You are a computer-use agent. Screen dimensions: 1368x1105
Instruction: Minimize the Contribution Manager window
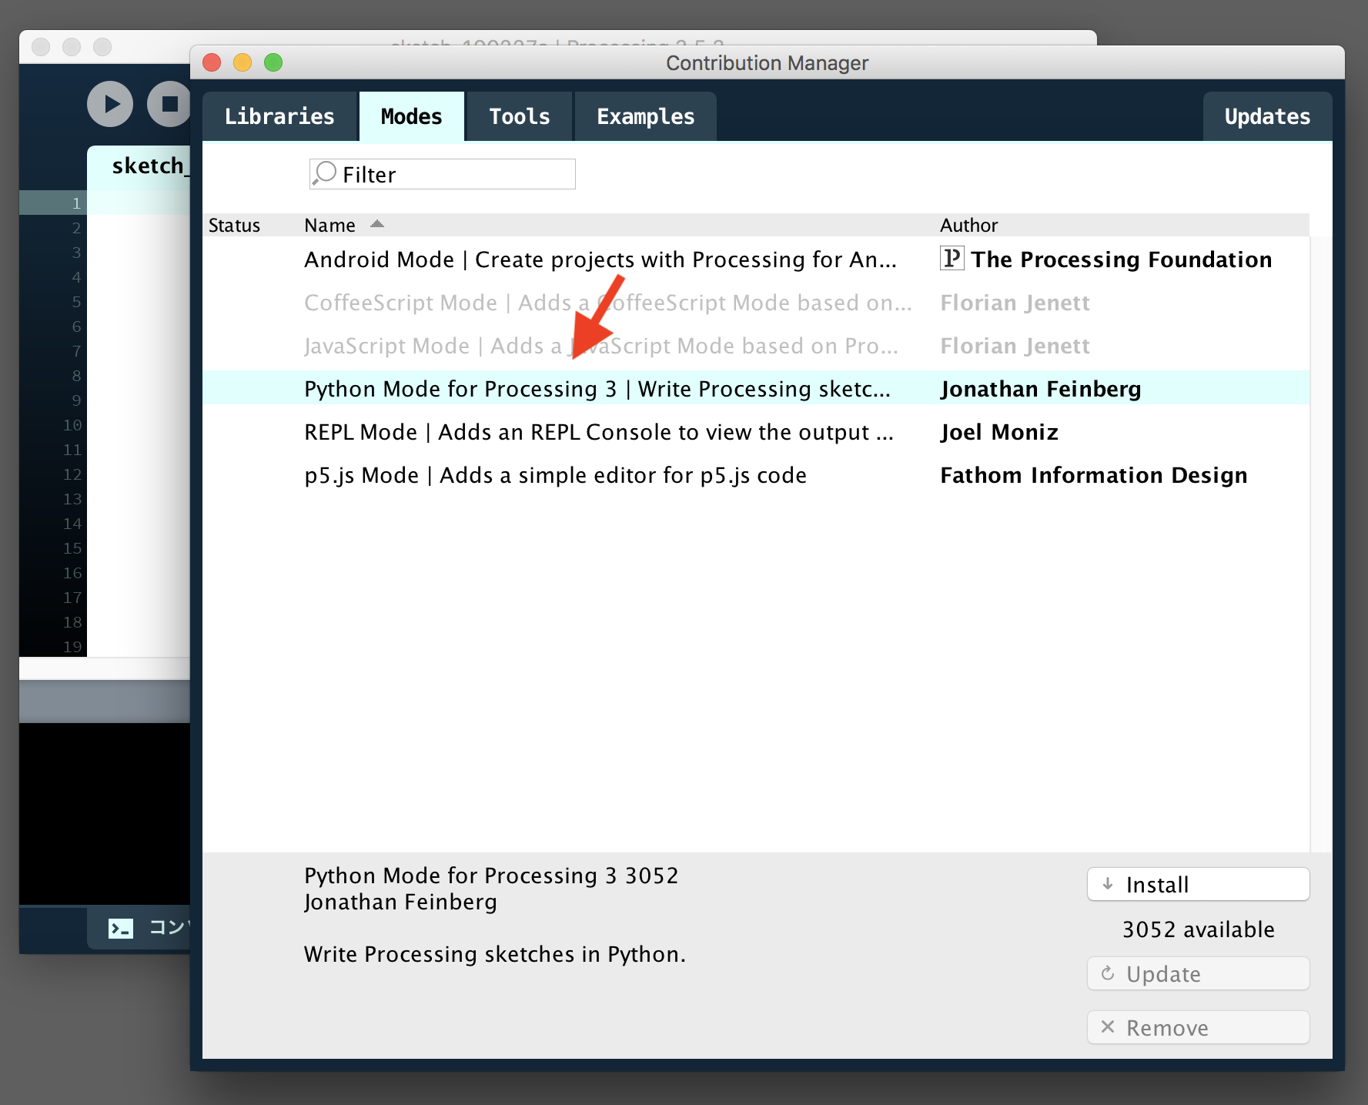[242, 62]
